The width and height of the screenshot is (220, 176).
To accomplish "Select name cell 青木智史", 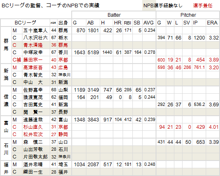I will 36,75.
